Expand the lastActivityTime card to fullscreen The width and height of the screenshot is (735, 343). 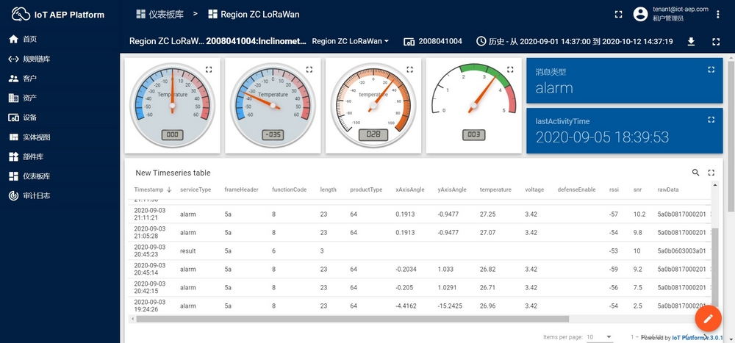click(x=711, y=120)
